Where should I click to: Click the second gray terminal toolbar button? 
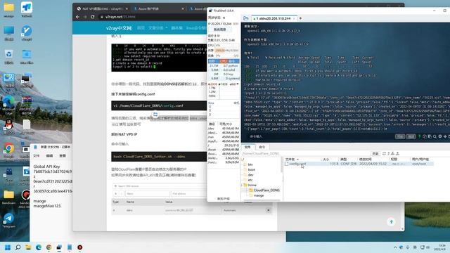coord(411,136)
